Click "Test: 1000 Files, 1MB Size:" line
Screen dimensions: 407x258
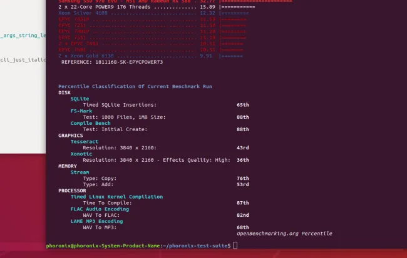click(125, 117)
